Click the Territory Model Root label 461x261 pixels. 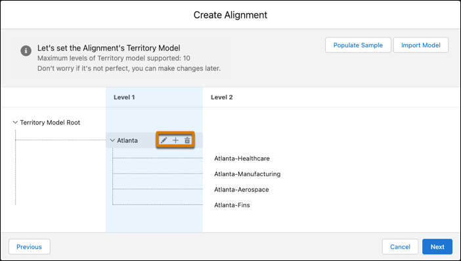click(50, 122)
